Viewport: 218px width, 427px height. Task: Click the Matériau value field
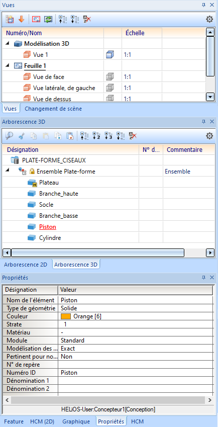coord(135,332)
